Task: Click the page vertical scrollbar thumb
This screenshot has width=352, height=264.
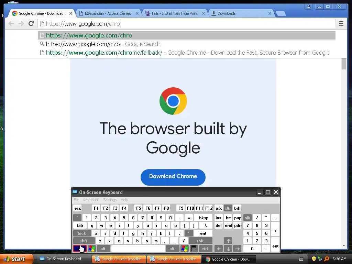Action: 344,64
